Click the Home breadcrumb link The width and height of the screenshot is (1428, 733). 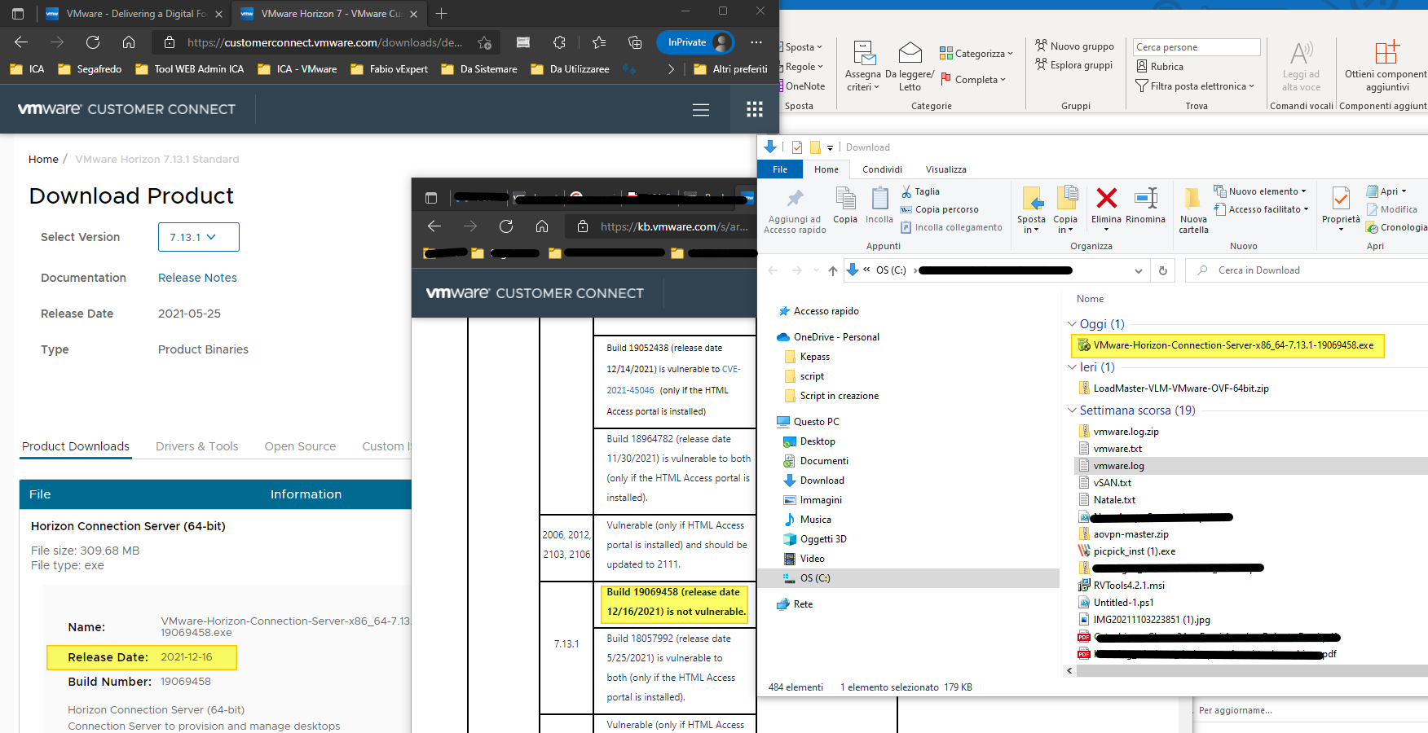point(43,160)
